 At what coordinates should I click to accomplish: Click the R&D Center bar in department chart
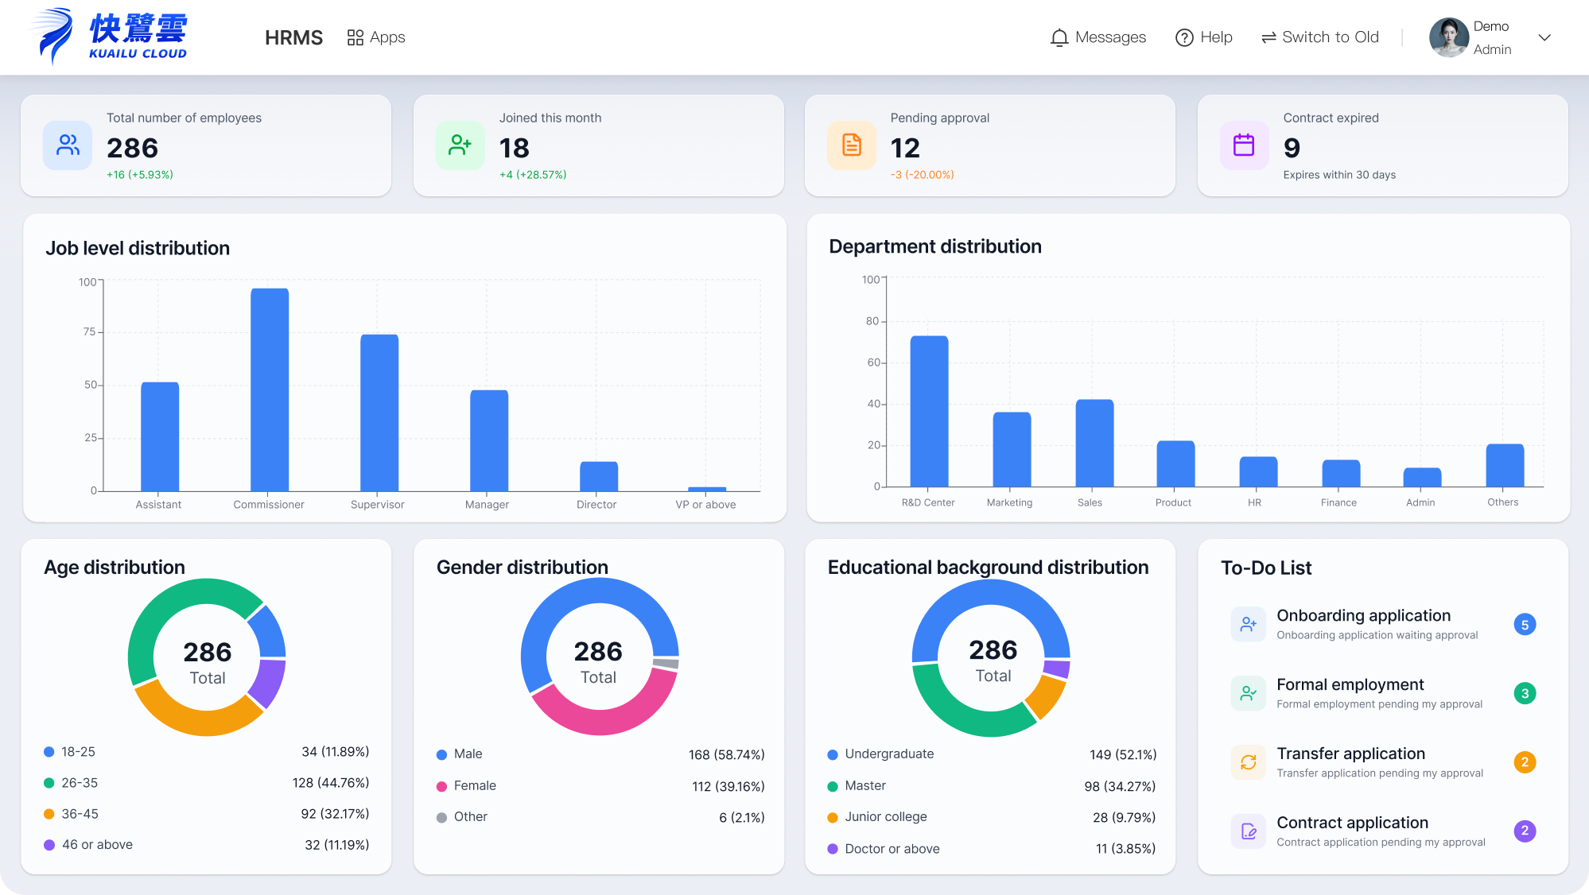929,411
